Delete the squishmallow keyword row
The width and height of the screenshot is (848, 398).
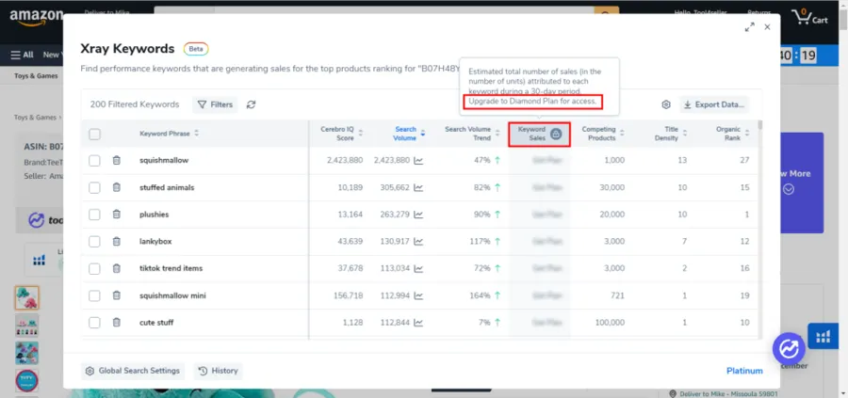tap(116, 160)
